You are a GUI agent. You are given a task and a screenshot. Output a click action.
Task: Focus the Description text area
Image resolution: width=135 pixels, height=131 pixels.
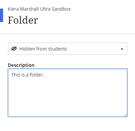pyautogui.click(x=68, y=93)
